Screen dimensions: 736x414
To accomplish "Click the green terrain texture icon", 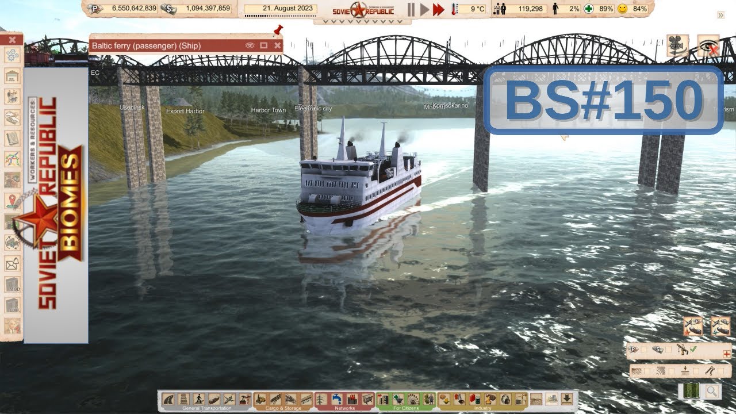I will click(x=692, y=390).
